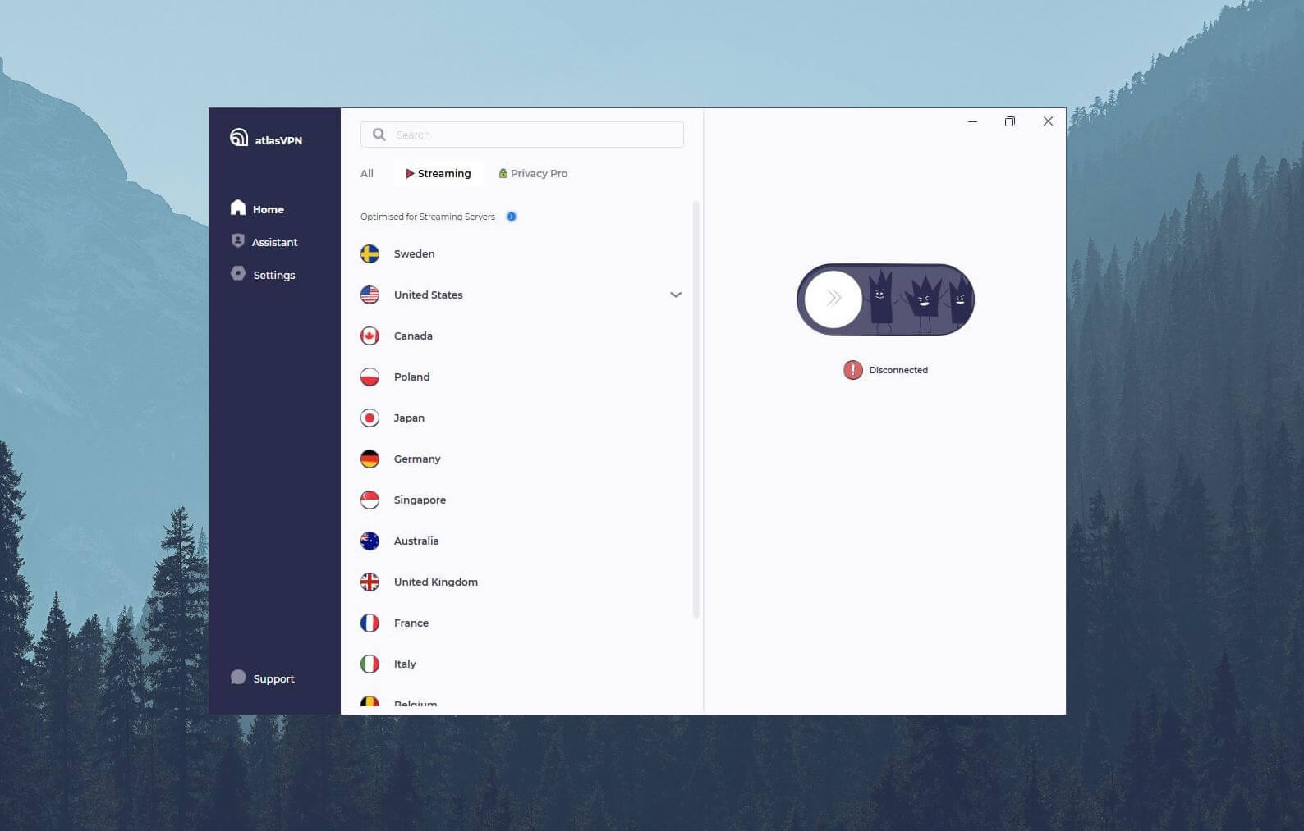Screen dimensions: 1304x831
Task: Select the Poland server
Action: pos(521,377)
